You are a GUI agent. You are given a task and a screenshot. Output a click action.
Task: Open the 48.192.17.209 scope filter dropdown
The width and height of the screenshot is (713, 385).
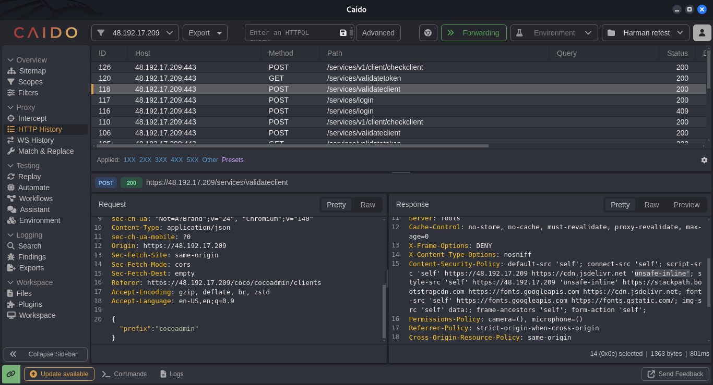point(135,33)
